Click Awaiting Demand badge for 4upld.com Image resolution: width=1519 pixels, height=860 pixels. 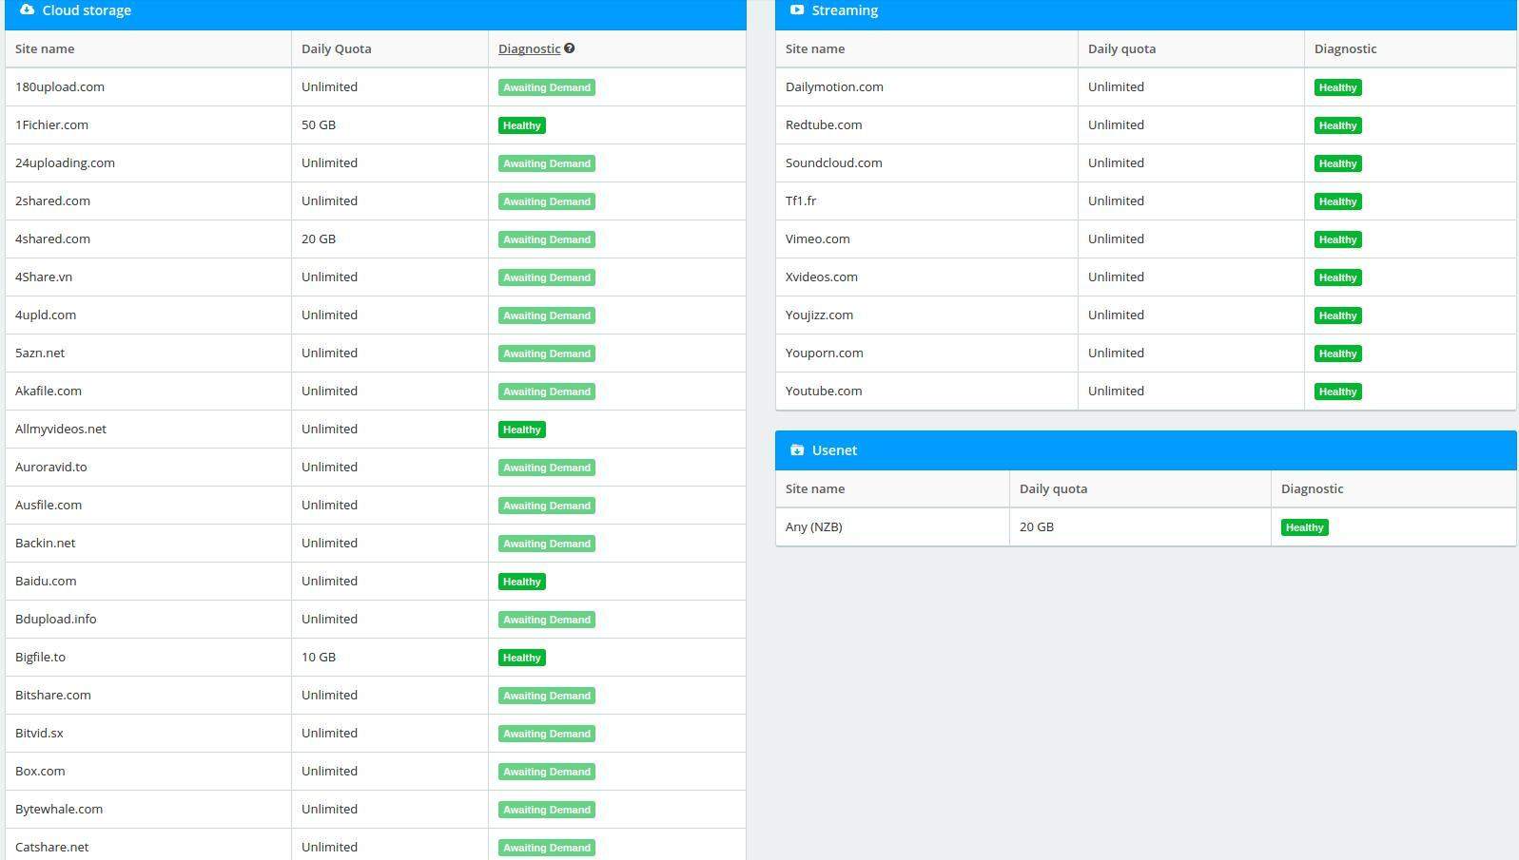(x=547, y=315)
